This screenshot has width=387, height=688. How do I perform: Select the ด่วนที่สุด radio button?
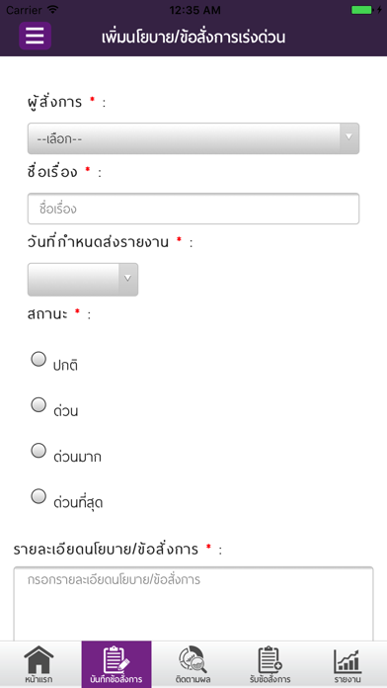coord(39,496)
